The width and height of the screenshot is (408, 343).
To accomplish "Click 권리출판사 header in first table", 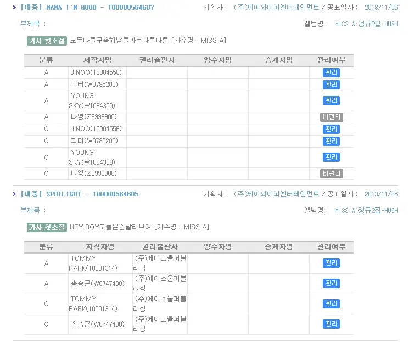I will point(157,60).
